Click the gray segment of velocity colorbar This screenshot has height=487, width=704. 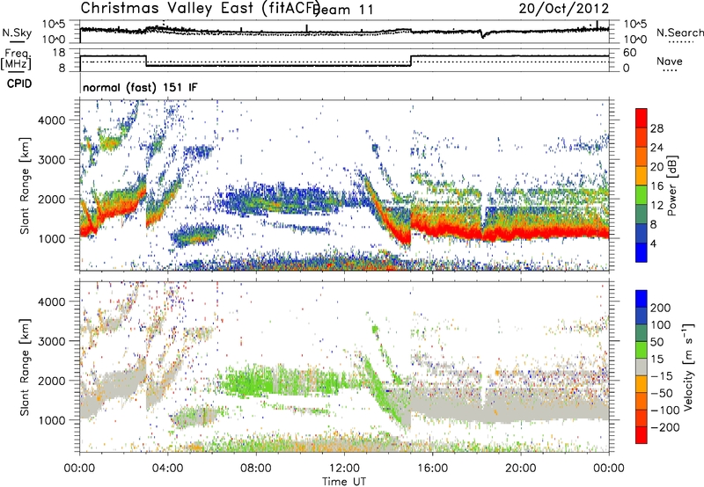pyautogui.click(x=642, y=367)
